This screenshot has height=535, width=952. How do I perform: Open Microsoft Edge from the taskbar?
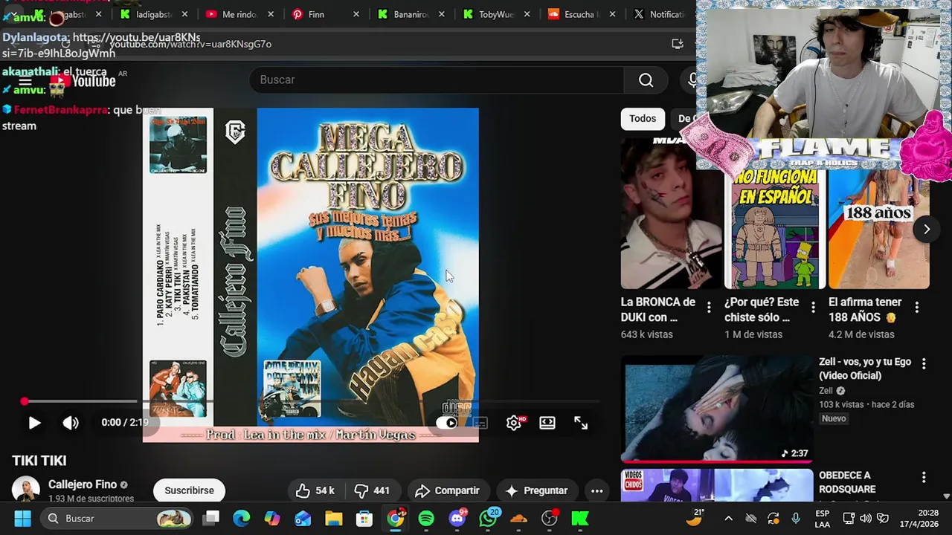pyautogui.click(x=242, y=518)
